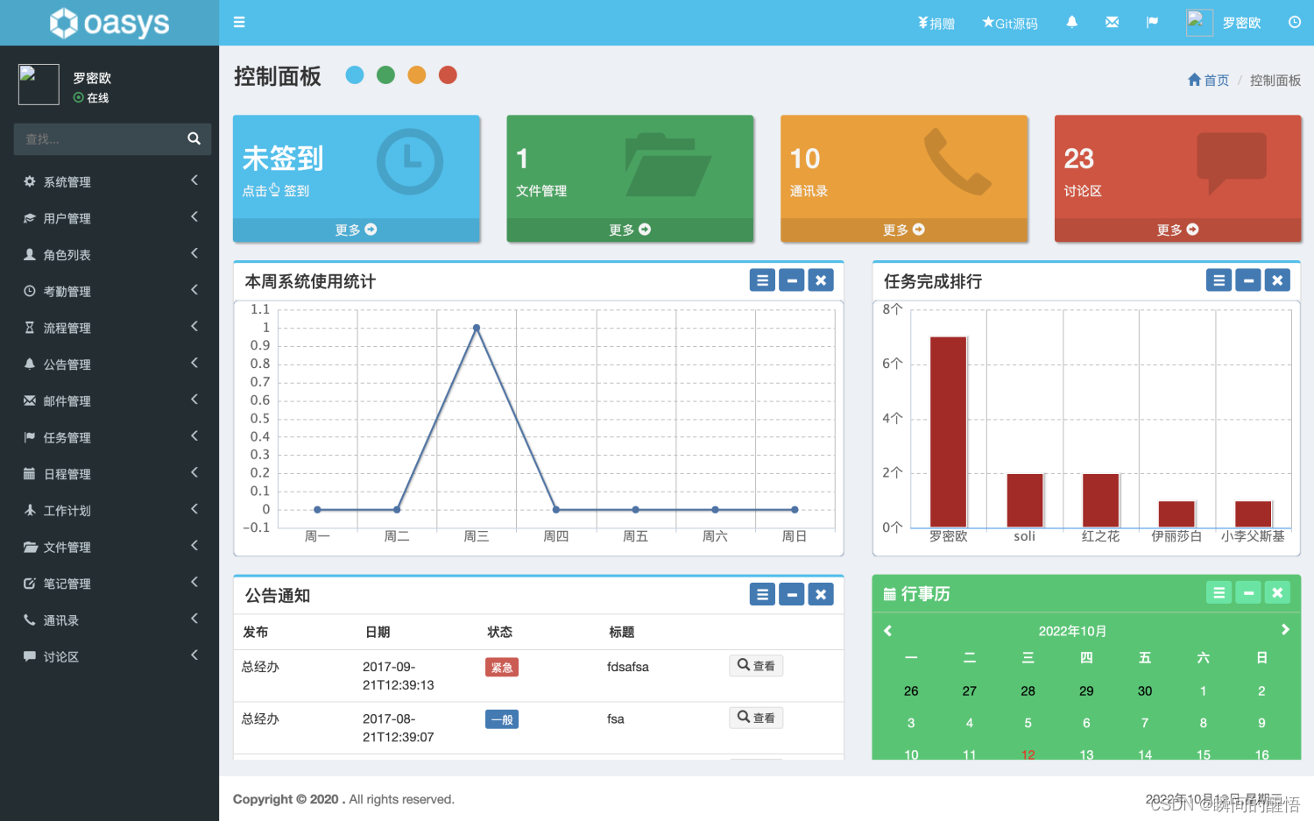The width and height of the screenshot is (1314, 821).
Task: Collapse the 任务完成排行 panel
Action: pyautogui.click(x=1247, y=280)
